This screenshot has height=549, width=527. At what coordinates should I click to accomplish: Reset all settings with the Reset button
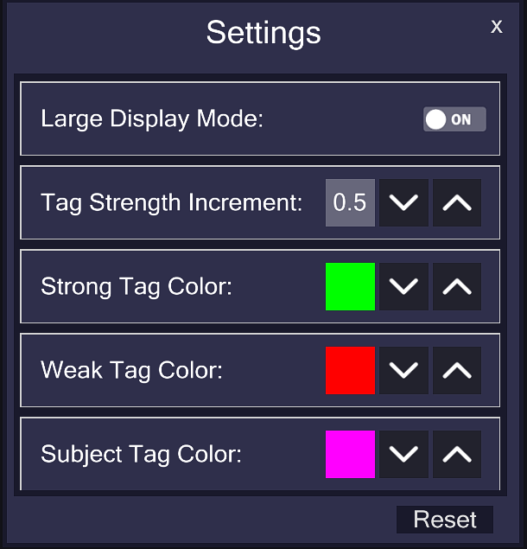tap(445, 520)
